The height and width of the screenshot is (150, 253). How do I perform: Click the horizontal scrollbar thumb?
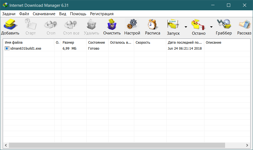coord(117,145)
